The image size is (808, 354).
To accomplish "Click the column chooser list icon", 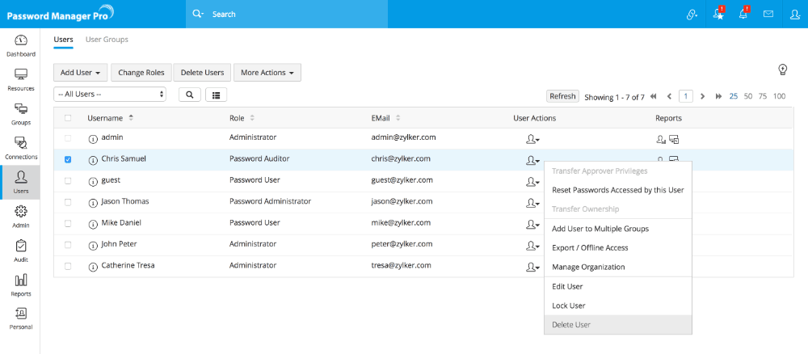I will click(x=216, y=95).
